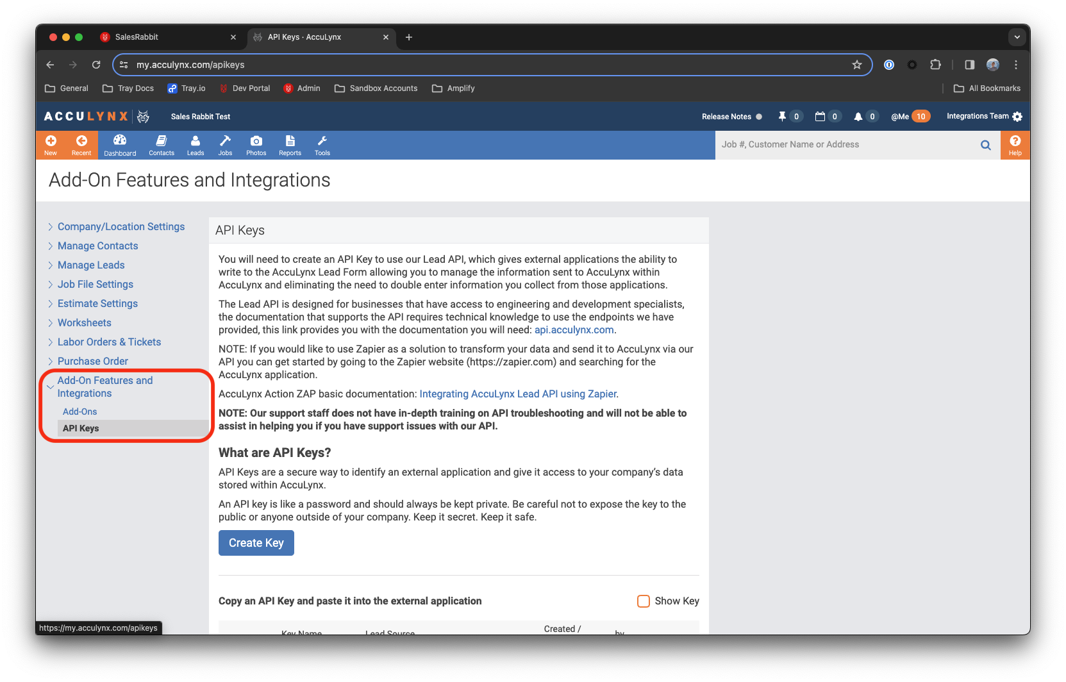Image resolution: width=1066 pixels, height=682 pixels.
Task: Go back to previous page
Action: [x=50, y=65]
